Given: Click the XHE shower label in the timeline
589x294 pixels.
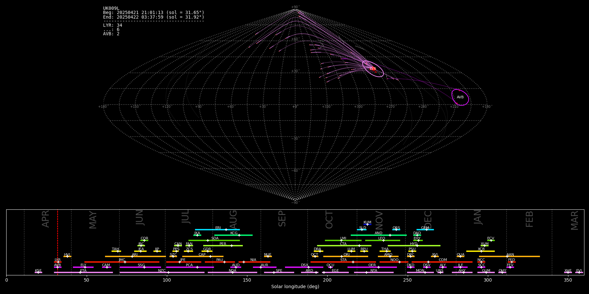Looking at the screenshot, I should (x=568, y=271).
